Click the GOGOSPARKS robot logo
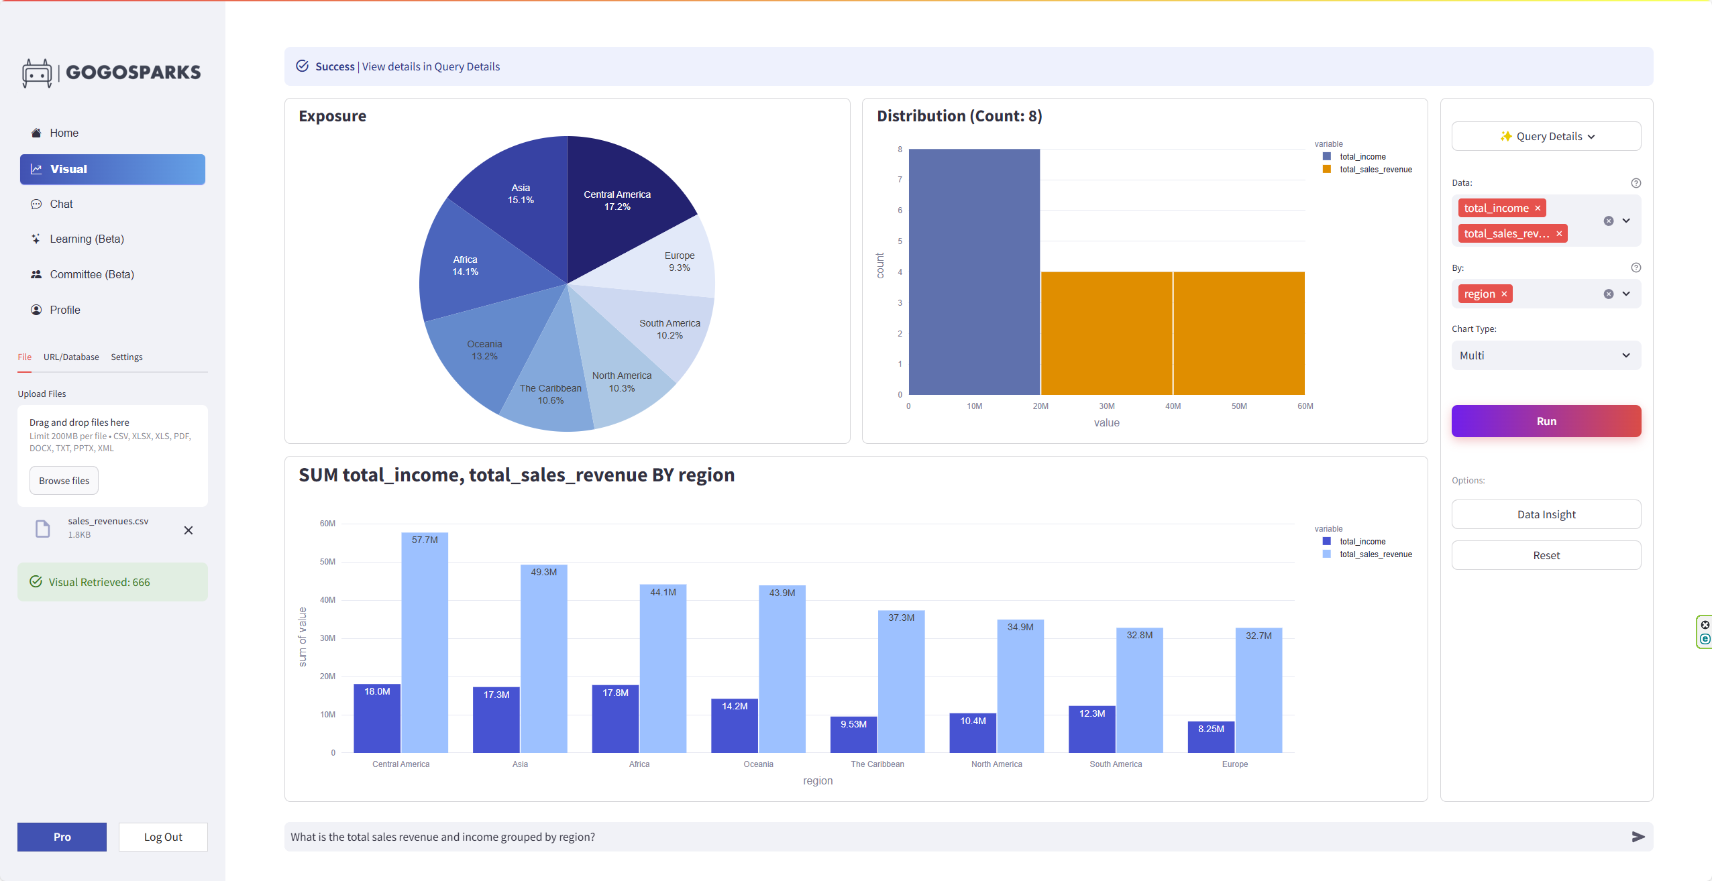This screenshot has height=881, width=1712. click(x=37, y=72)
